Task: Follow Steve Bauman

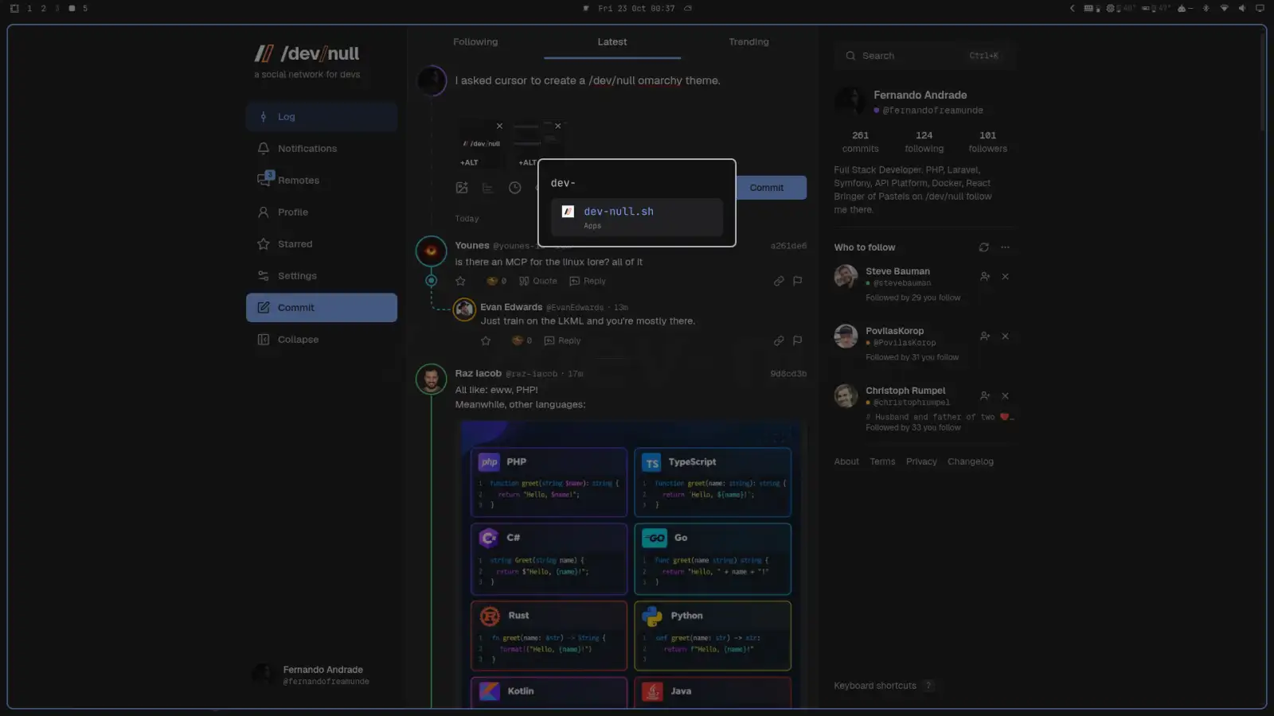Action: point(985,277)
